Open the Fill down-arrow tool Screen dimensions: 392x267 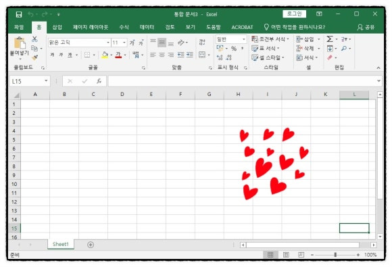(x=330, y=48)
